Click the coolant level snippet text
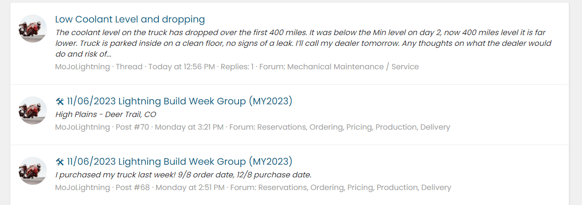582x205 pixels. tap(300, 44)
